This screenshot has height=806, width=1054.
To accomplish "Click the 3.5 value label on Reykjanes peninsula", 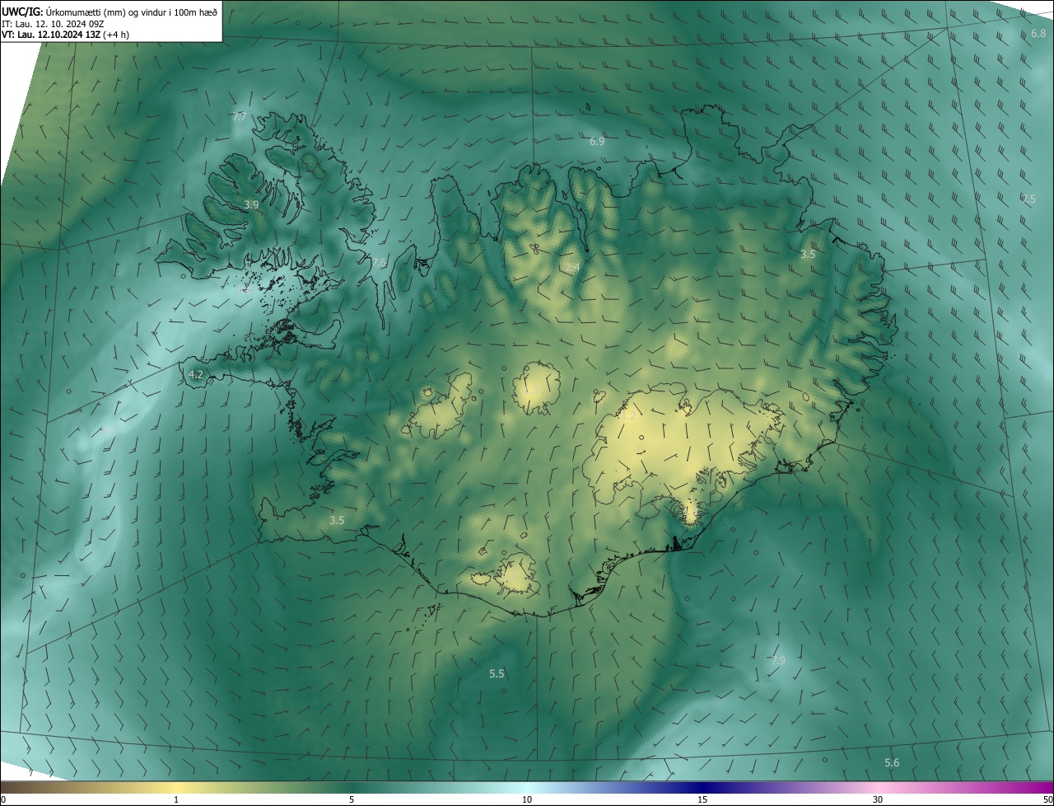I will [x=337, y=520].
